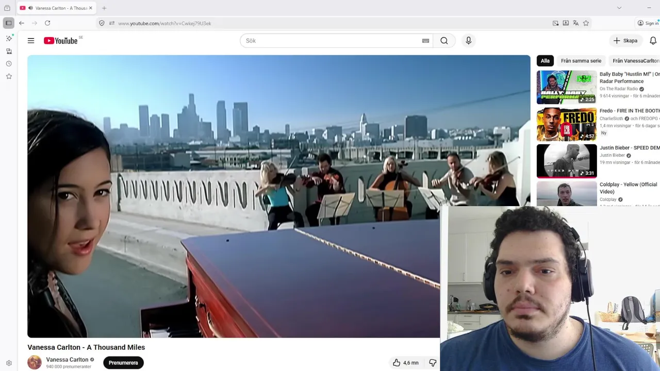Open Fredo Fire in the Booth thumbnail
Image resolution: width=660 pixels, height=371 pixels.
click(x=567, y=124)
